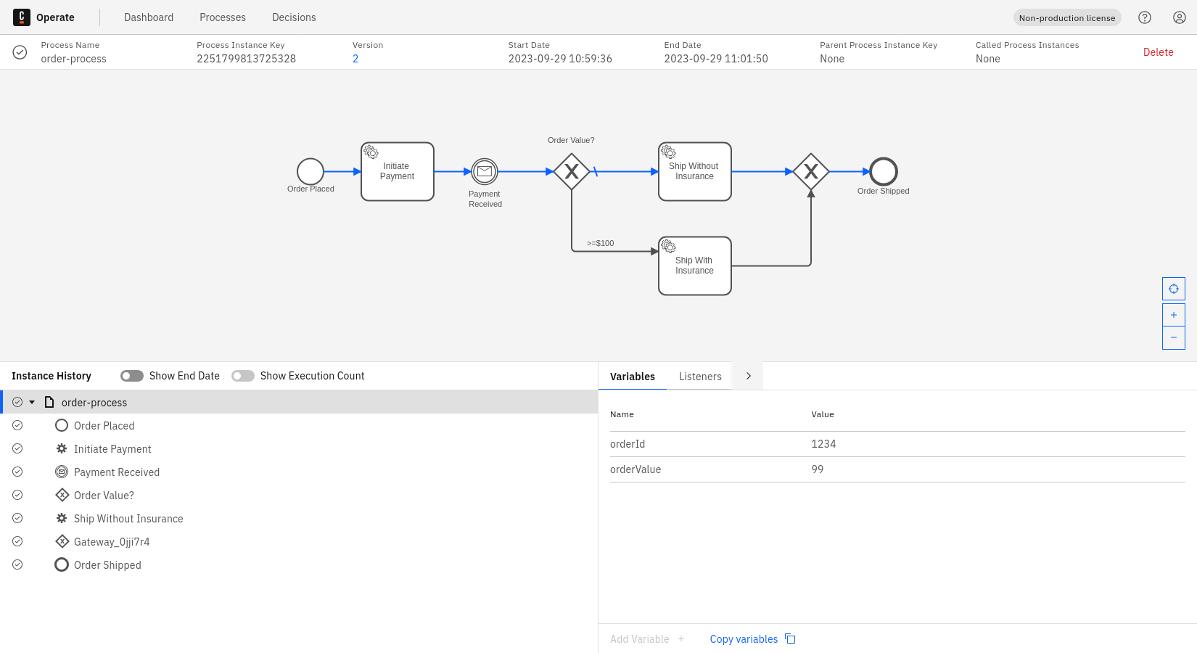Screen dimensions: 1197x653
Task: Zoom in the diagram with plus icon
Action: tap(1174, 315)
